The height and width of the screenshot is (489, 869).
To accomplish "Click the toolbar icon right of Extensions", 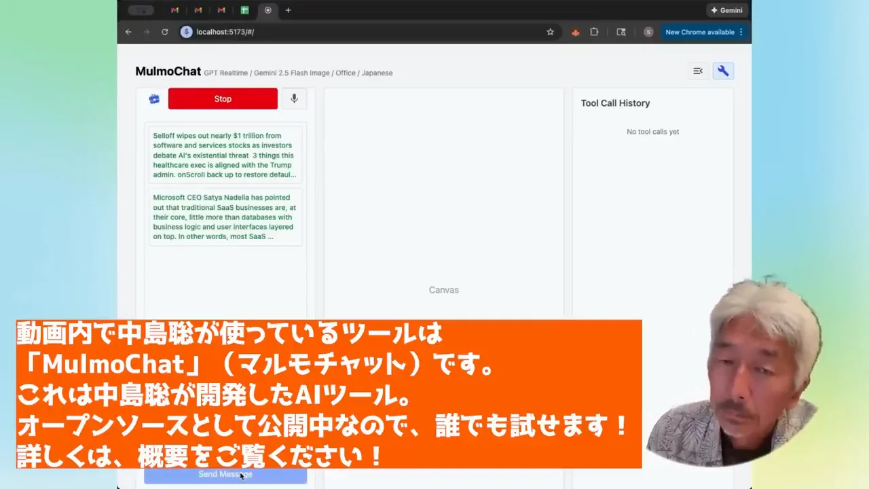I will pos(621,32).
